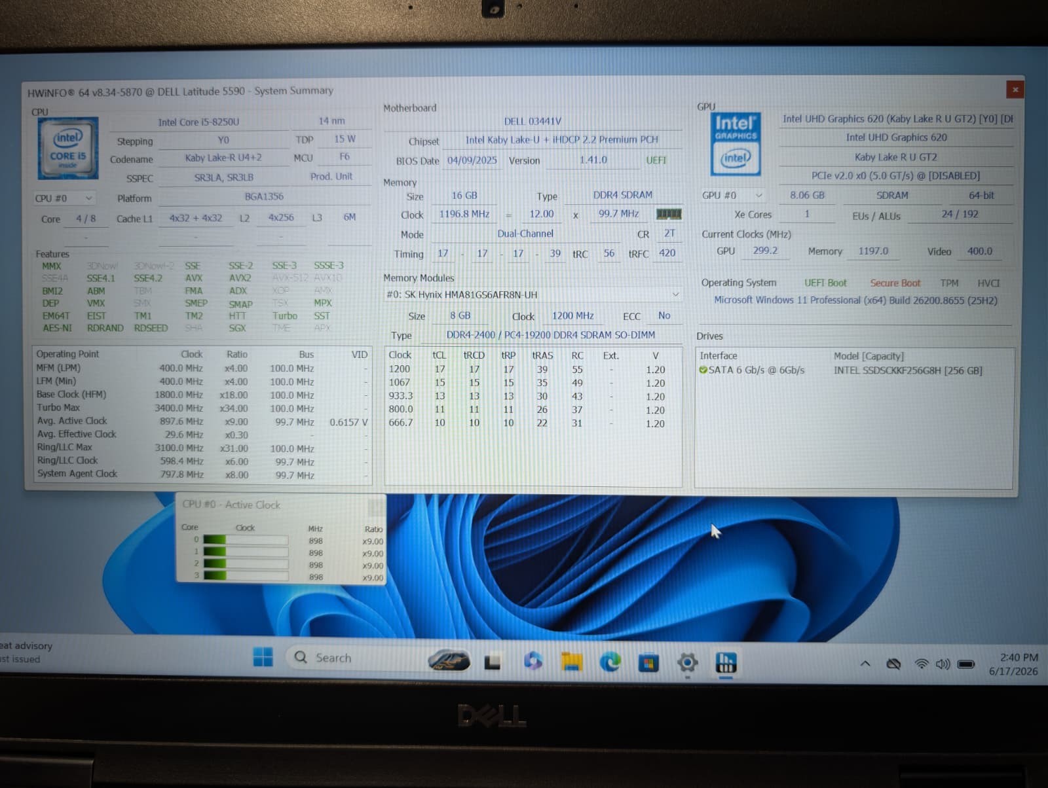
Task: Click the 'SR3LA, SR3LB' SSPEC value
Action: point(223,177)
